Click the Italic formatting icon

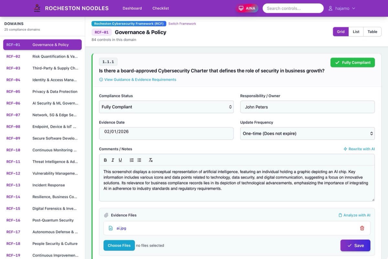tap(113, 160)
